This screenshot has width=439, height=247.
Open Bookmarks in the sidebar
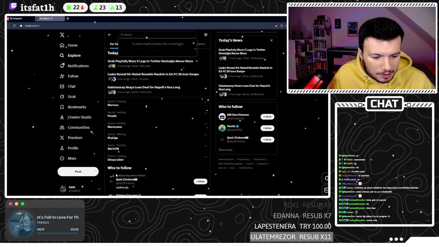73,107
